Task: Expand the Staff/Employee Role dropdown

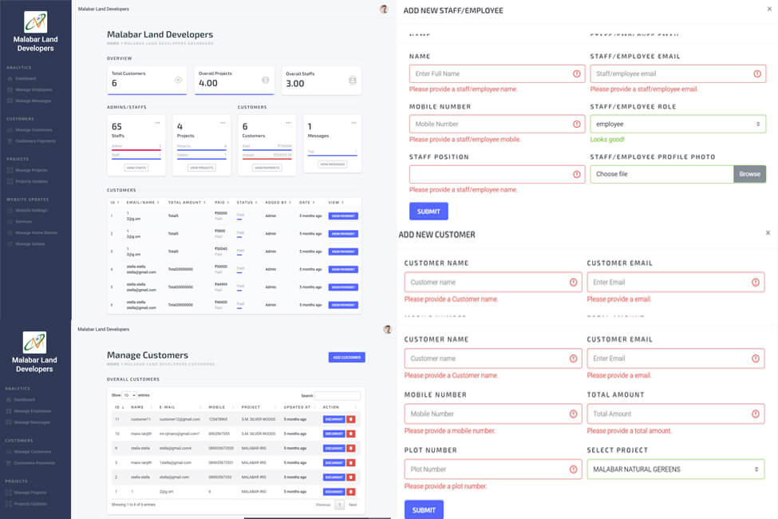Action: click(677, 124)
